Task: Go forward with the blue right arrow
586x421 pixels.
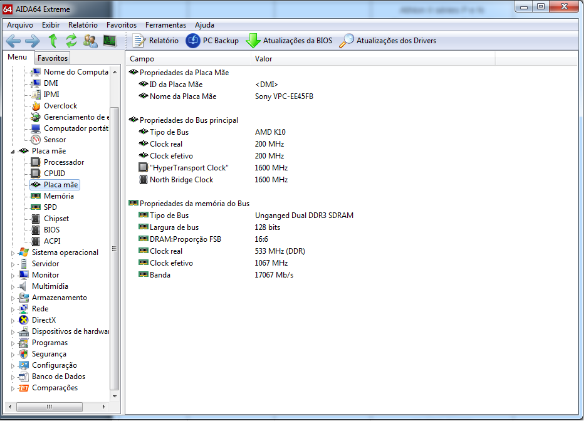Action: coord(33,41)
